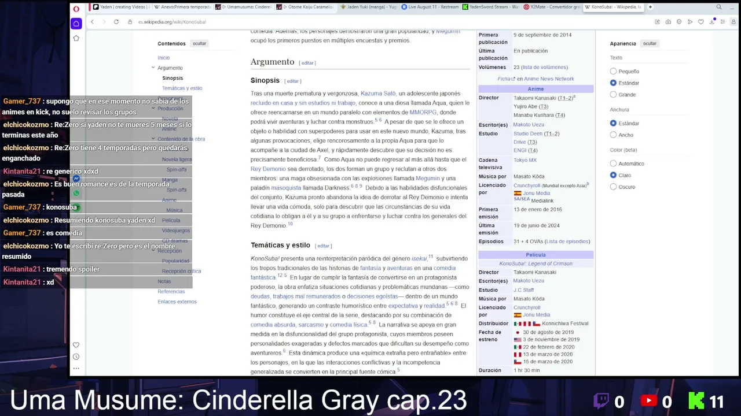Open the Studio Deen link in infobox
Screen dimensions: 741x416
click(528, 134)
